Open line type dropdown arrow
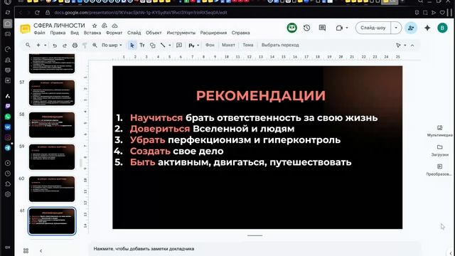455x256 pixels. coord(170,46)
